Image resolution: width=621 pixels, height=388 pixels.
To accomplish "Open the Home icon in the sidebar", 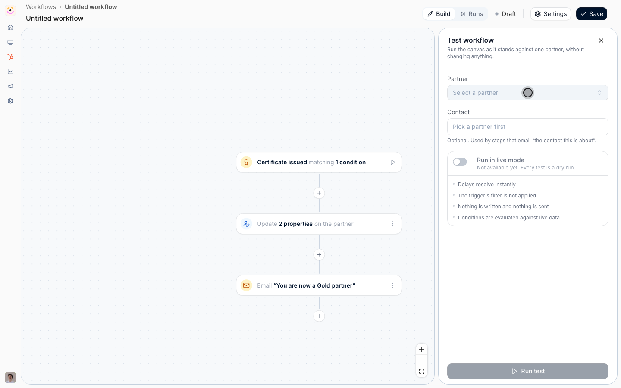I will 10,28.
